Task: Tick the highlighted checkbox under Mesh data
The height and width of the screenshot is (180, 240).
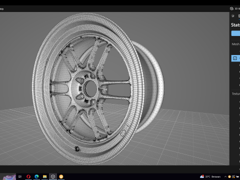Action: [x=235, y=58]
